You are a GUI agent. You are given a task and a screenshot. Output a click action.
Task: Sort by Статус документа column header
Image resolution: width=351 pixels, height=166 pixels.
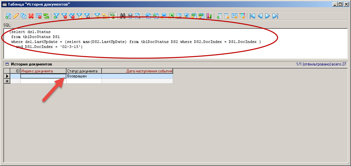coord(84,71)
